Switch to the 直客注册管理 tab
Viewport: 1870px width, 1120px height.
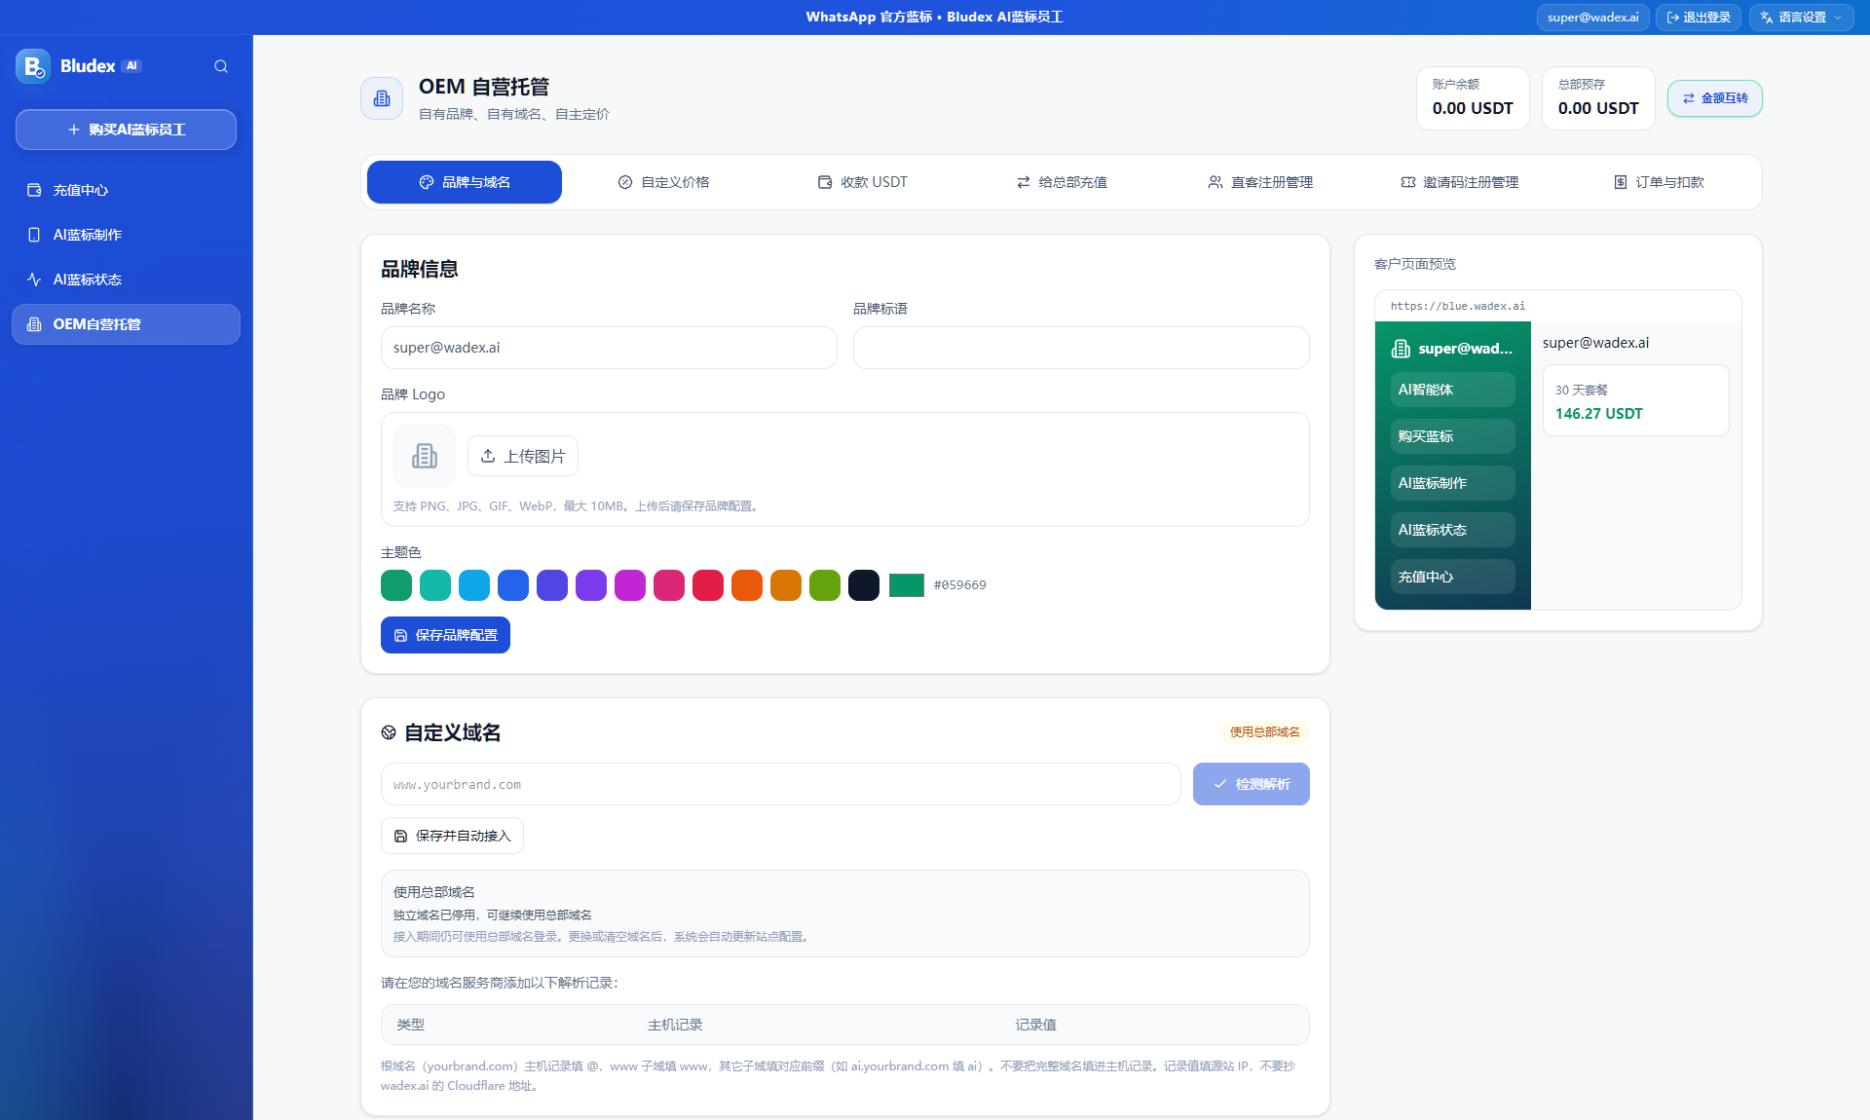click(1260, 182)
